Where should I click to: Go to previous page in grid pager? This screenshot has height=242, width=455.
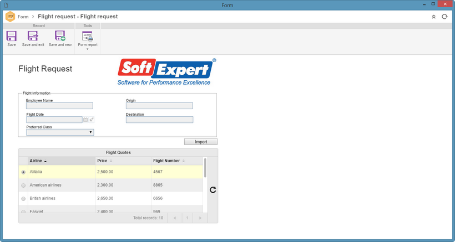pos(175,218)
